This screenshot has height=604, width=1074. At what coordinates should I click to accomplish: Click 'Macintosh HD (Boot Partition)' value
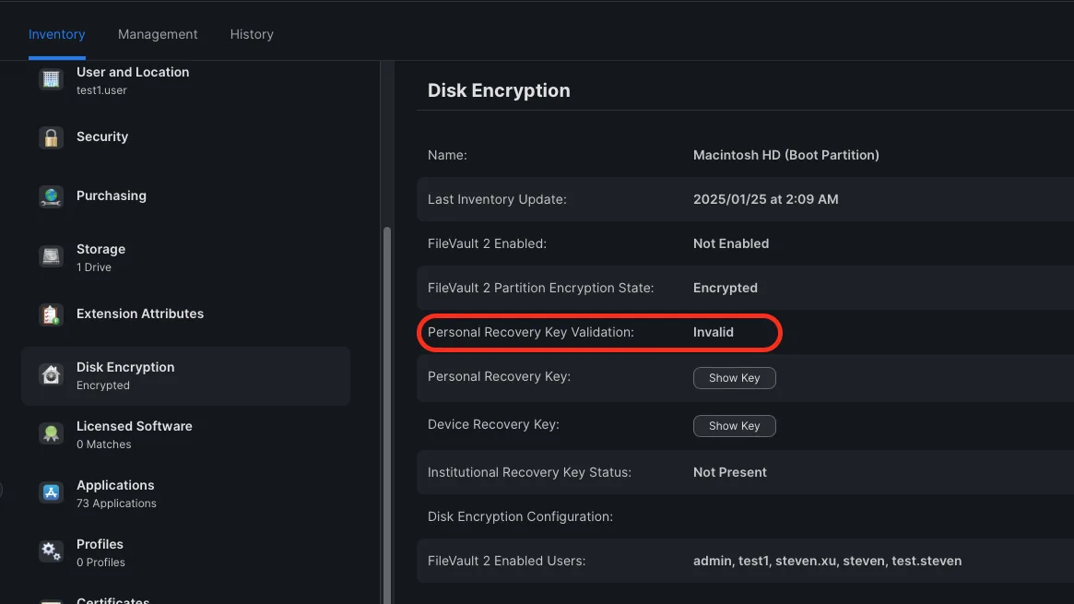(785, 155)
